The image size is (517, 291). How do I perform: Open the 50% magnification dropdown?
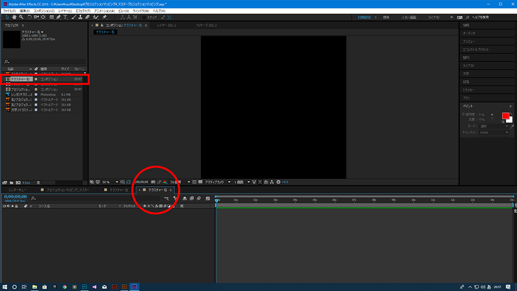click(110, 182)
